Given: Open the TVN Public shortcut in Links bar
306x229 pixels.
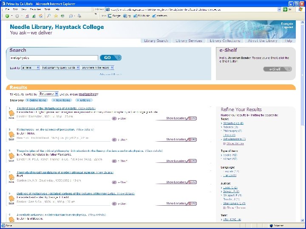Looking at the screenshot, I should point(142,16).
